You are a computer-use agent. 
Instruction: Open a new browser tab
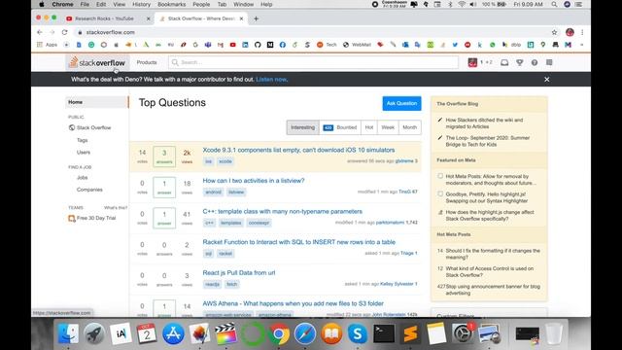256,18
